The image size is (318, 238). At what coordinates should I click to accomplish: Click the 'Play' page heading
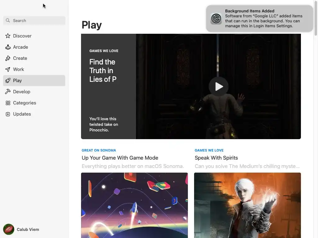(x=92, y=25)
